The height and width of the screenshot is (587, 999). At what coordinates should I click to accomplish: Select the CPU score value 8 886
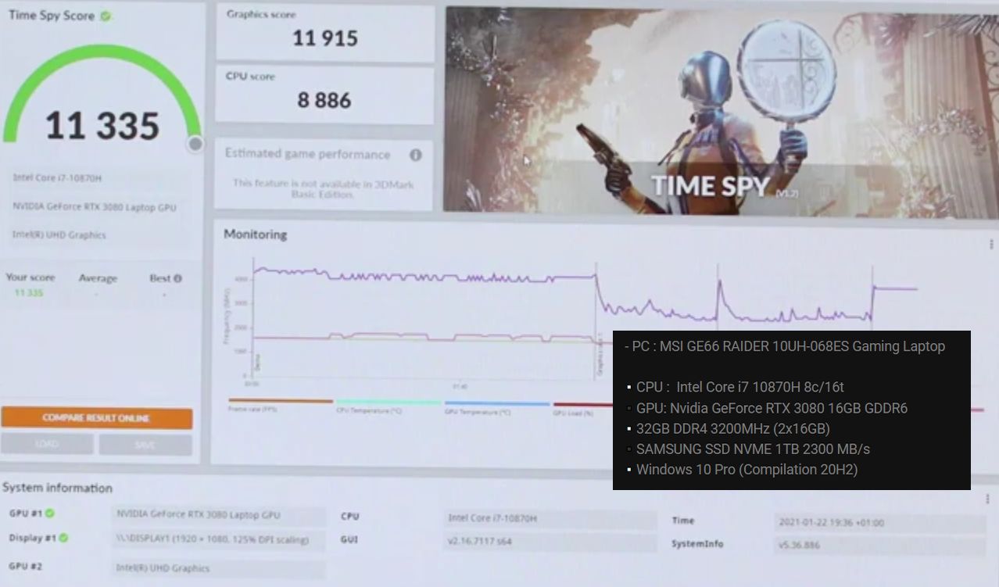click(x=324, y=100)
